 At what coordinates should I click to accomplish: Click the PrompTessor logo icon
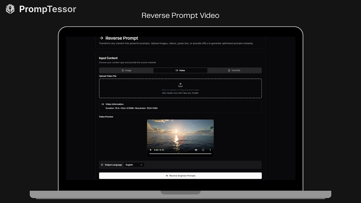[x=9, y=9]
